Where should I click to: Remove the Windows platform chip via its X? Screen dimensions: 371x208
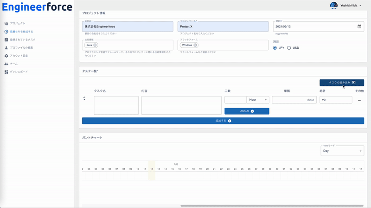click(195, 45)
